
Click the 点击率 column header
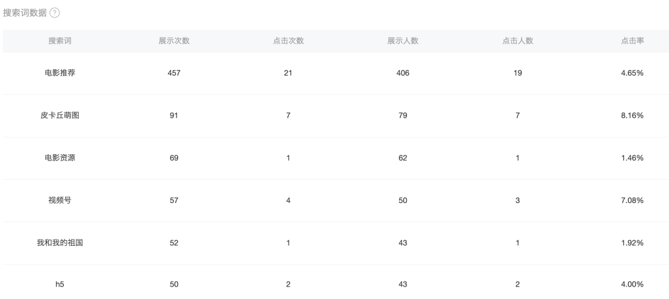coord(632,41)
